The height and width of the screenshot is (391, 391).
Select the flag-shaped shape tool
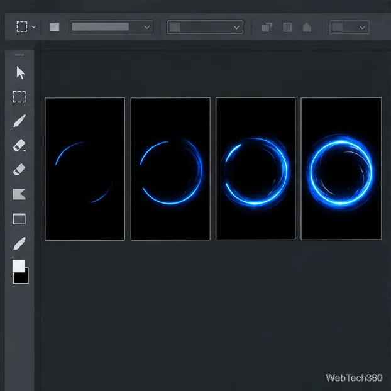click(x=19, y=194)
